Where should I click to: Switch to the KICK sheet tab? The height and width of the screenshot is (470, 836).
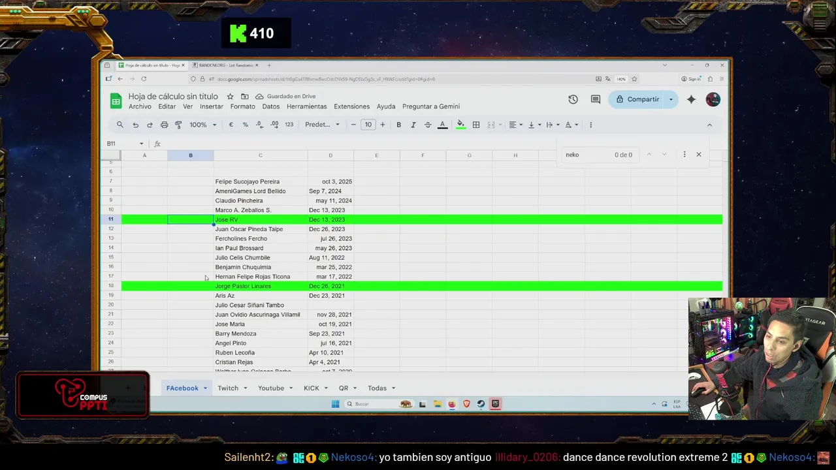(312, 388)
